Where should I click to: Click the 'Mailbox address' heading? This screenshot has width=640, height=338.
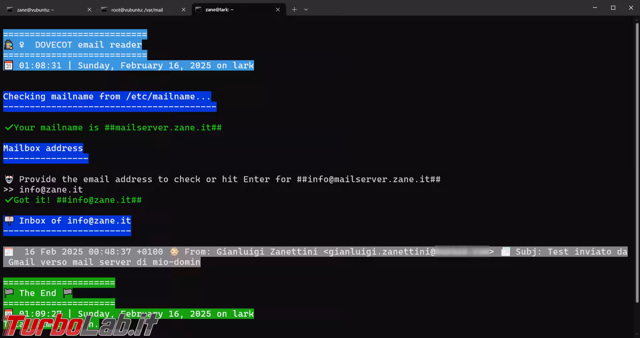43,148
